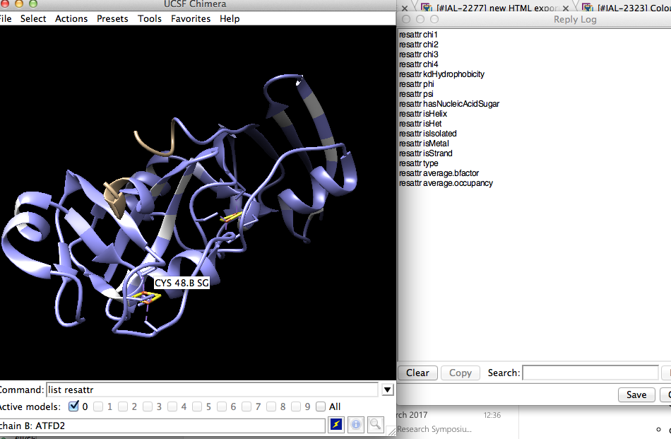Enable active model 1 checkbox
This screenshot has width=671, height=439.
click(x=98, y=406)
